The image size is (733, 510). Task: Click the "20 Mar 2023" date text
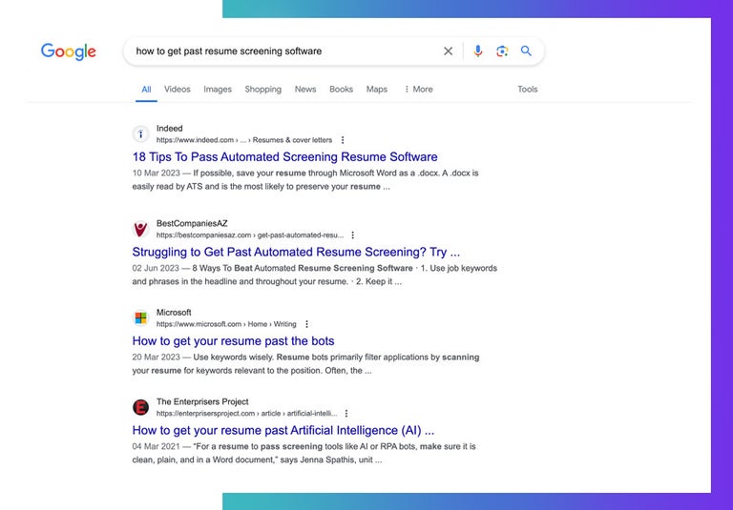click(x=157, y=357)
